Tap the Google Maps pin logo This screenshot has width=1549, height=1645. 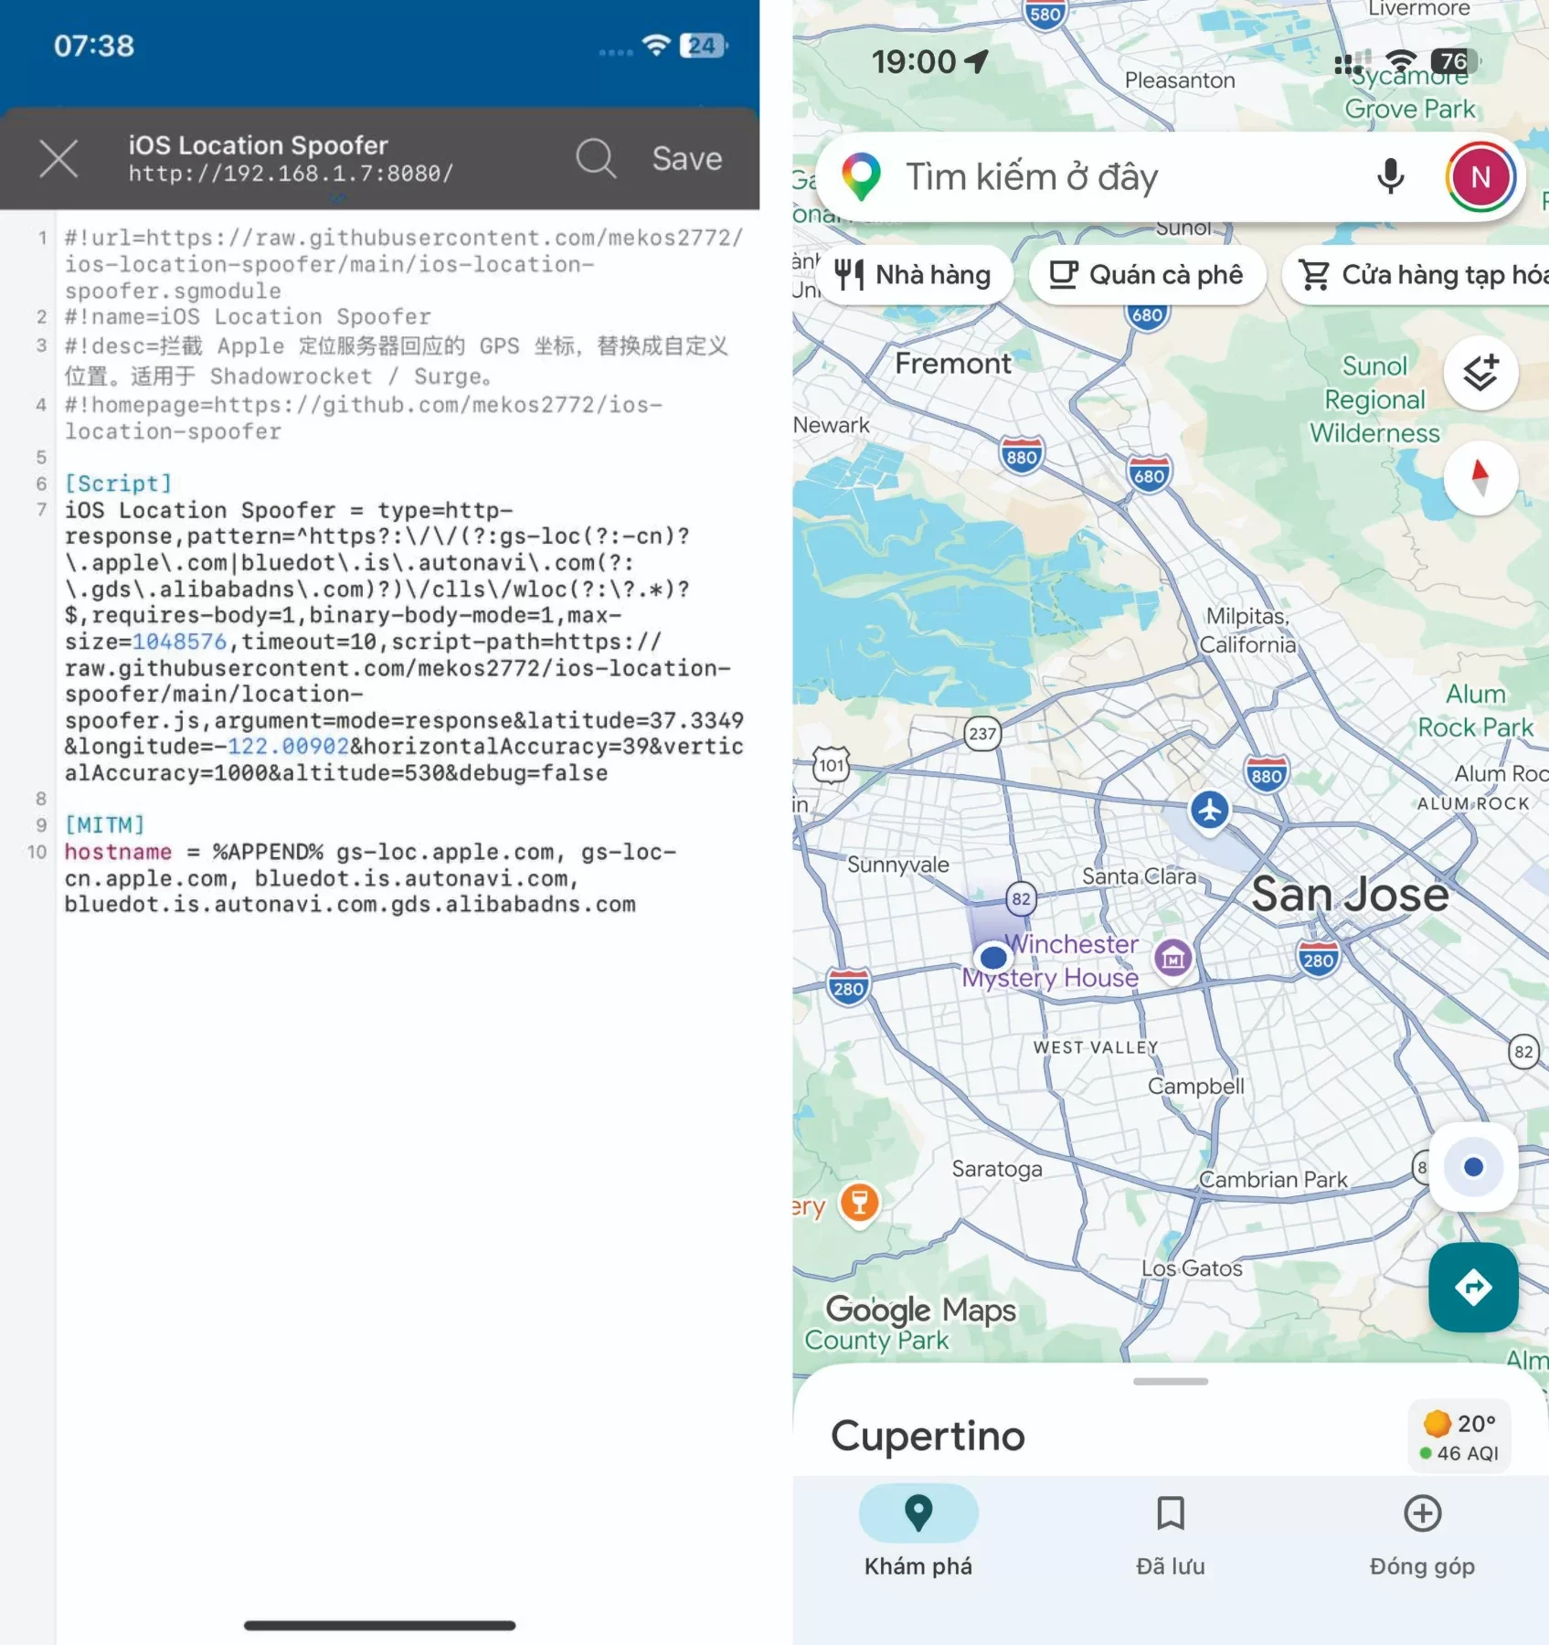click(x=861, y=177)
